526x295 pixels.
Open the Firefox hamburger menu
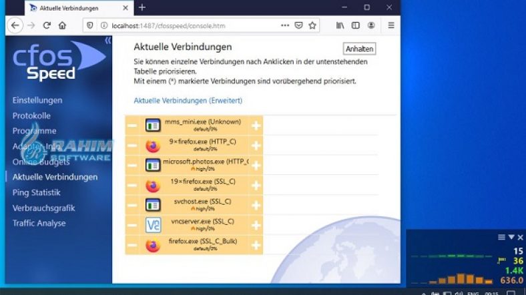point(391,25)
